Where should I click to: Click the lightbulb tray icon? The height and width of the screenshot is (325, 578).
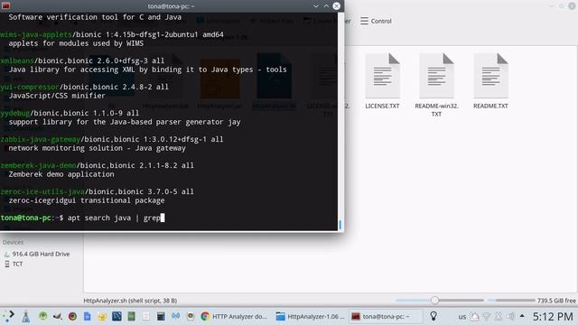pyautogui.click(x=433, y=316)
